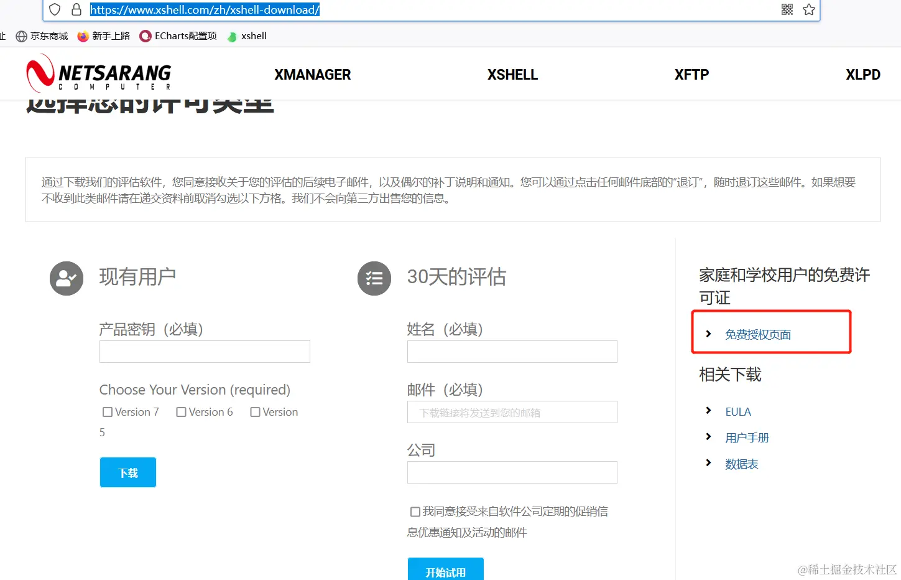Open the 用户手册 link
This screenshot has height=580, width=901.
tap(747, 438)
